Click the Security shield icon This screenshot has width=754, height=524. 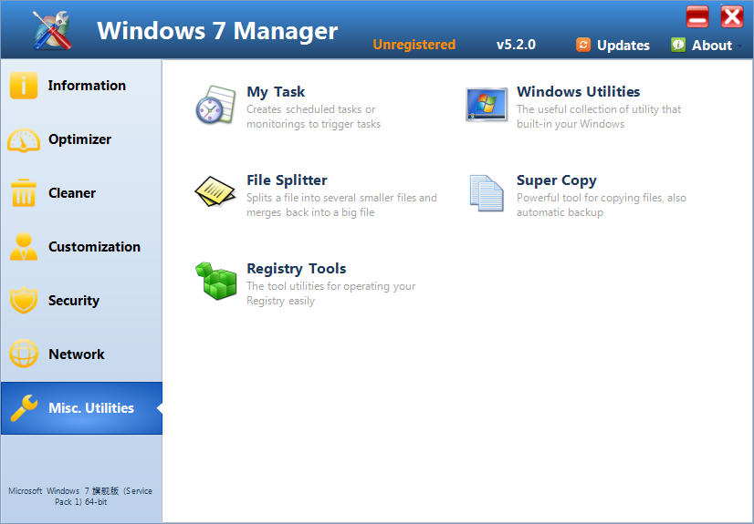coord(24,301)
